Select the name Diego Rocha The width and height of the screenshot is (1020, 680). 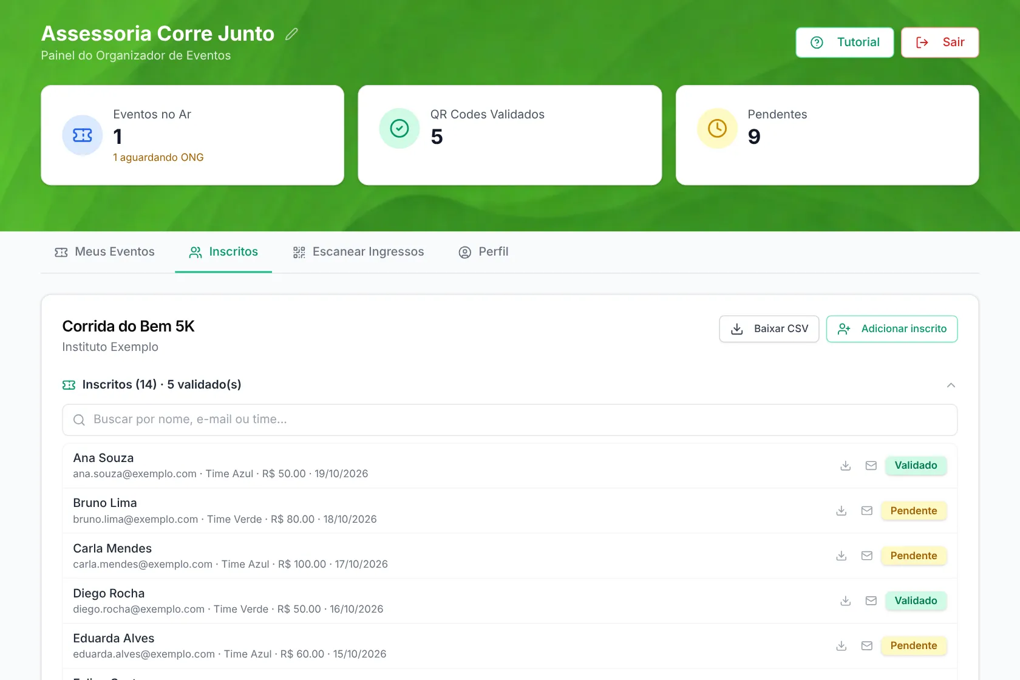[109, 593]
